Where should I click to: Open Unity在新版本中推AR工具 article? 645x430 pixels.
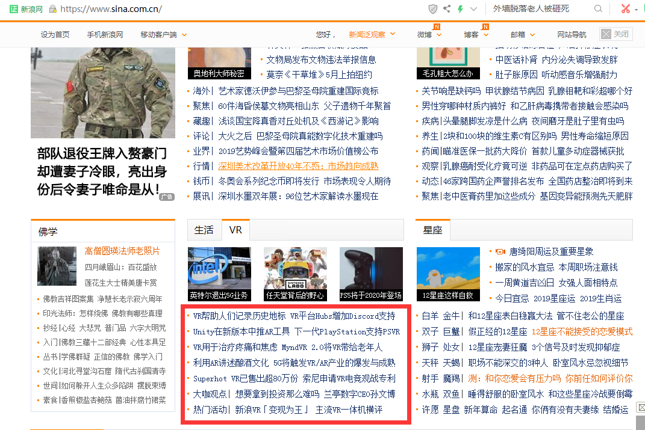pos(241,331)
